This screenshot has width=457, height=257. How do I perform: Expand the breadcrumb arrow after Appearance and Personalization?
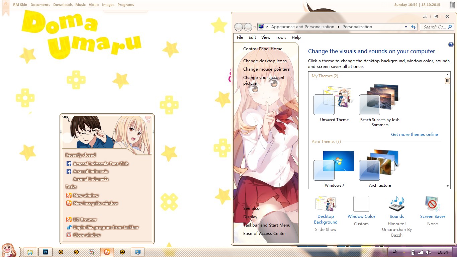tap(338, 27)
